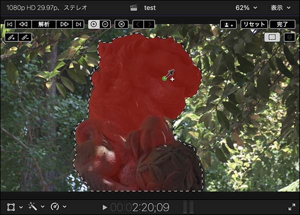This screenshot has width=300, height=215.
Task: Go to next control point arrow
Action: click(149, 24)
